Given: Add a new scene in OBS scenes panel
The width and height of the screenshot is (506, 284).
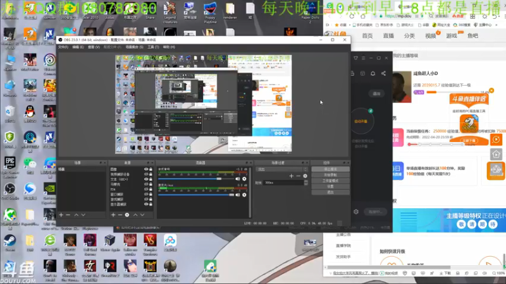Looking at the screenshot, I should pyautogui.click(x=61, y=215).
